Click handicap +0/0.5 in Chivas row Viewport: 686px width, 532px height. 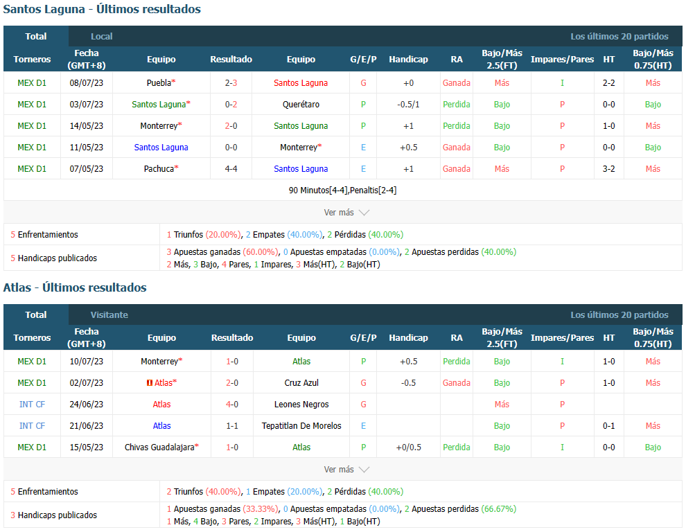(409, 447)
